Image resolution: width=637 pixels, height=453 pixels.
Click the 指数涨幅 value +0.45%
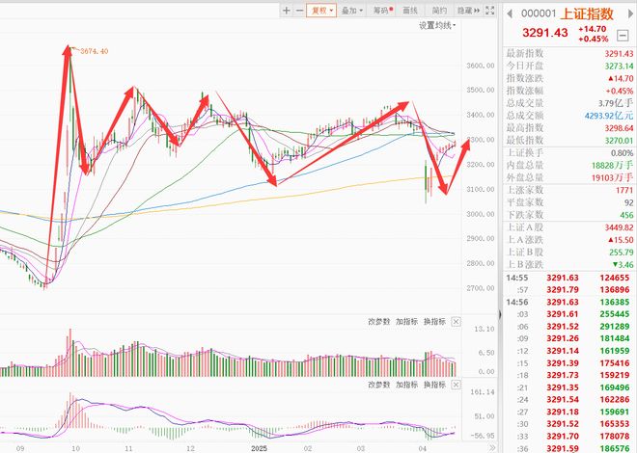tap(620, 91)
